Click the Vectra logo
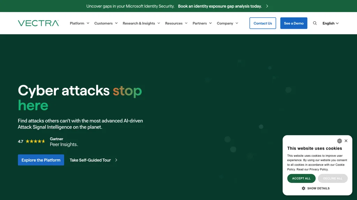This screenshot has height=200, width=357. click(38, 23)
